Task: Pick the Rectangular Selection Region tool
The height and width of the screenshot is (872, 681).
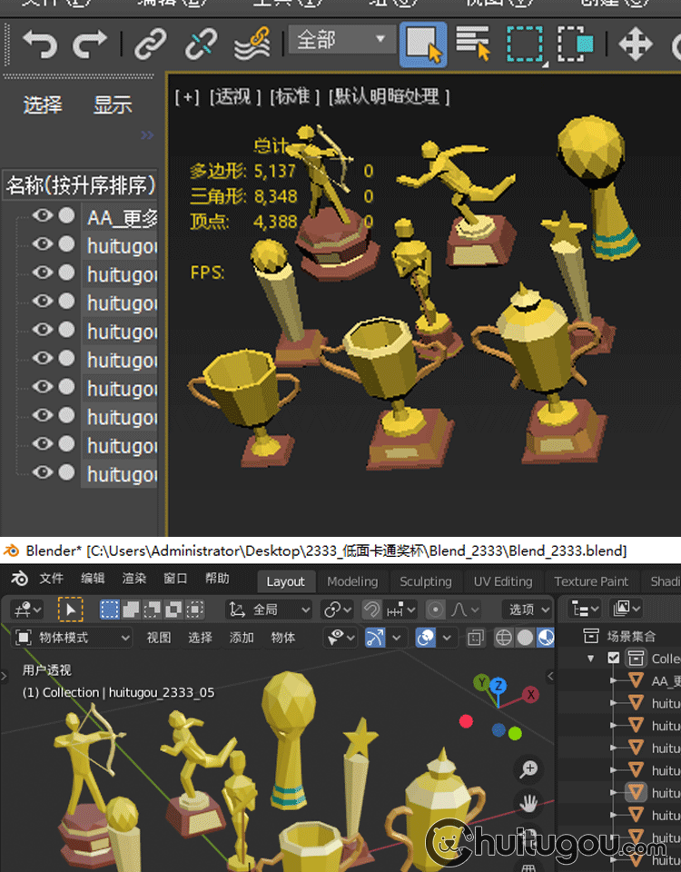Action: click(526, 45)
